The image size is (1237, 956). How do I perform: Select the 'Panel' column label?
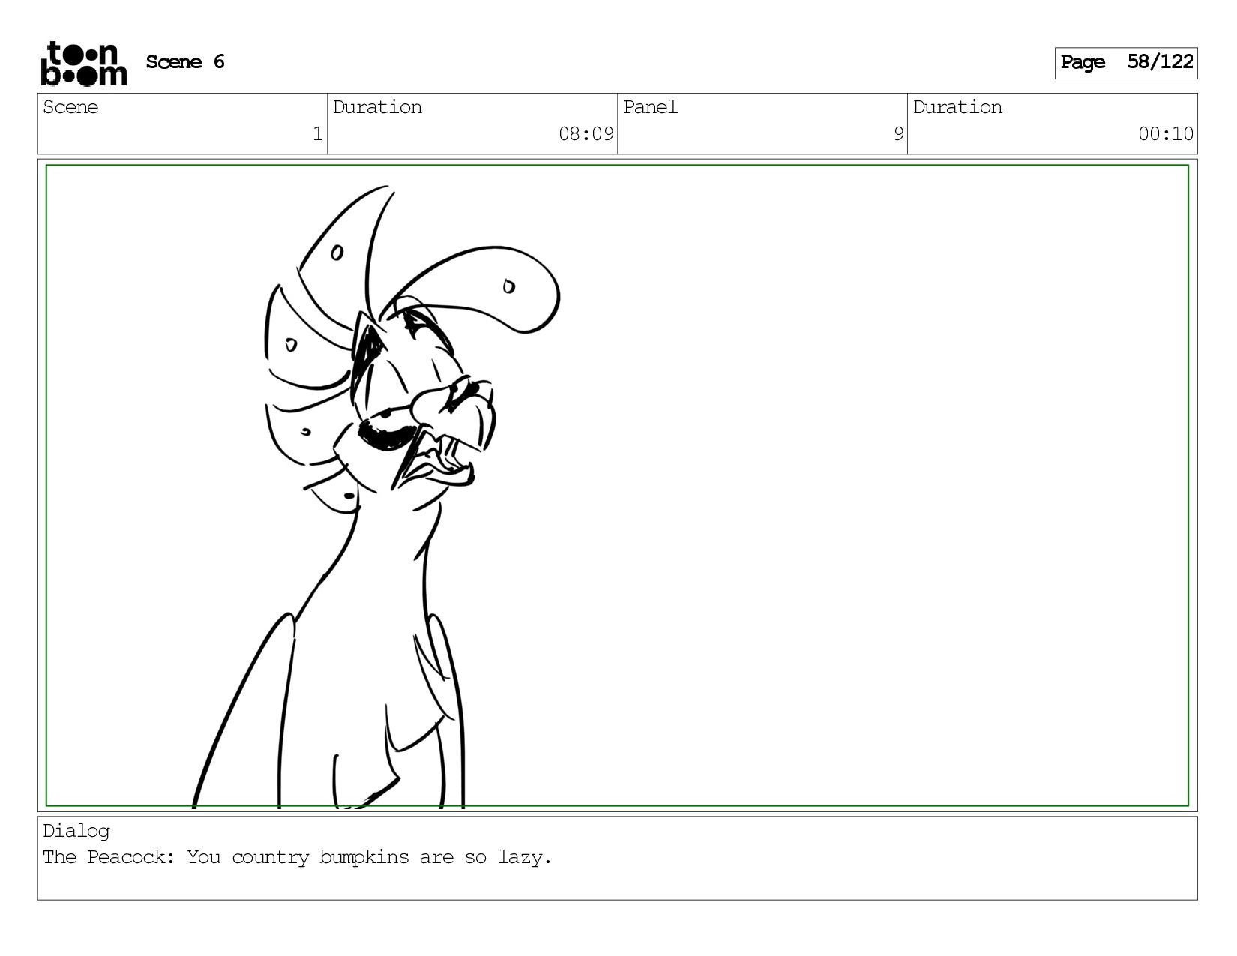point(650,107)
